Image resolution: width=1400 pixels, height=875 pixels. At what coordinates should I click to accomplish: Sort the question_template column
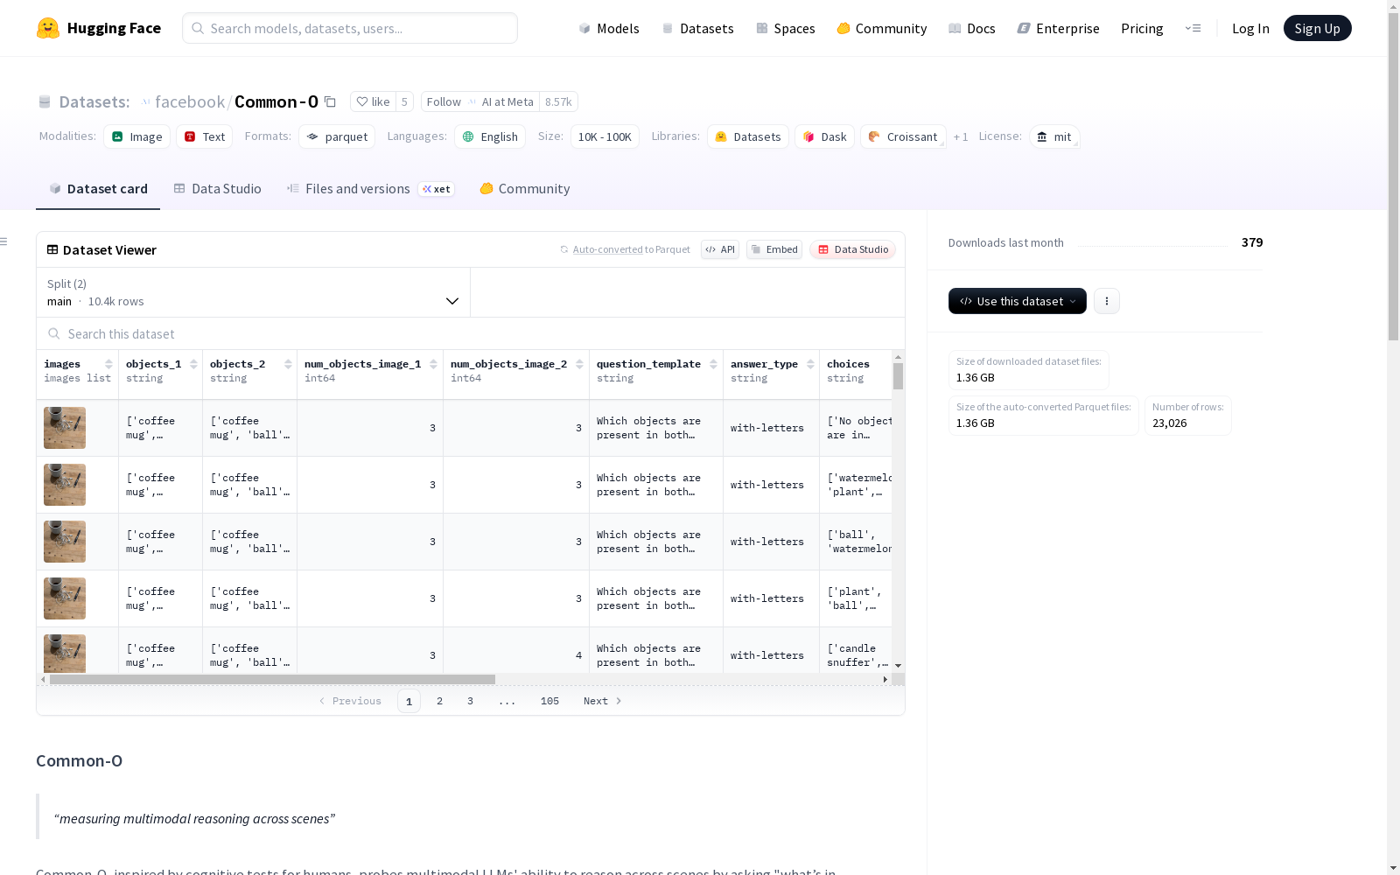714,364
